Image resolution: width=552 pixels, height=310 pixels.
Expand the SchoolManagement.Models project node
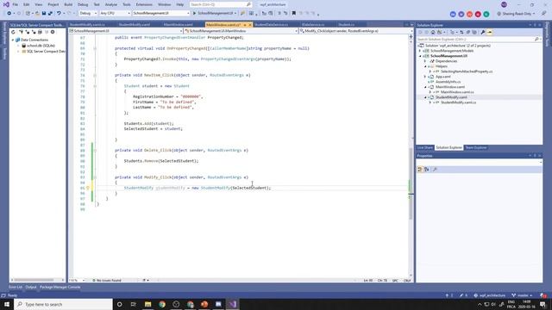coord(420,51)
